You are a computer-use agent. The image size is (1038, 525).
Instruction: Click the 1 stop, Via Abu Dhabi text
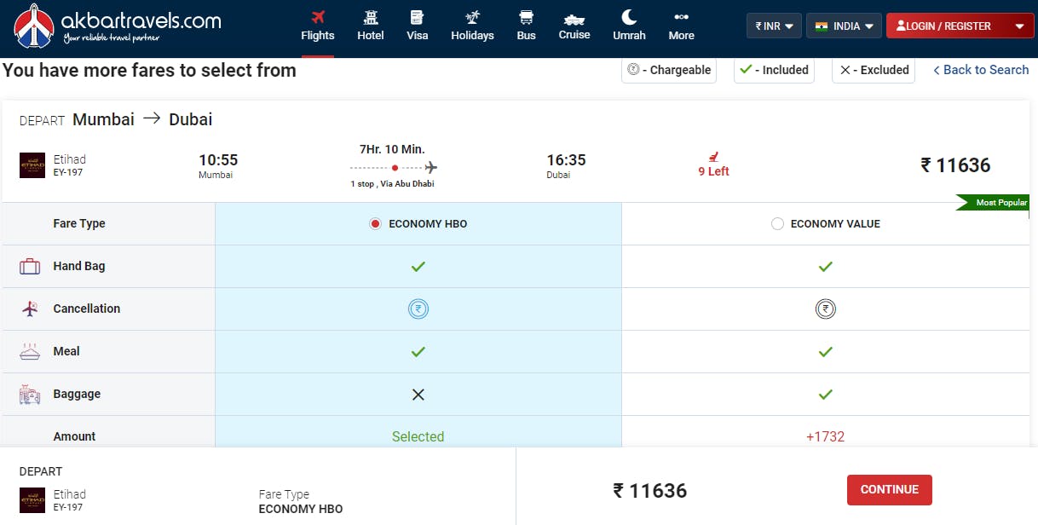coord(392,184)
